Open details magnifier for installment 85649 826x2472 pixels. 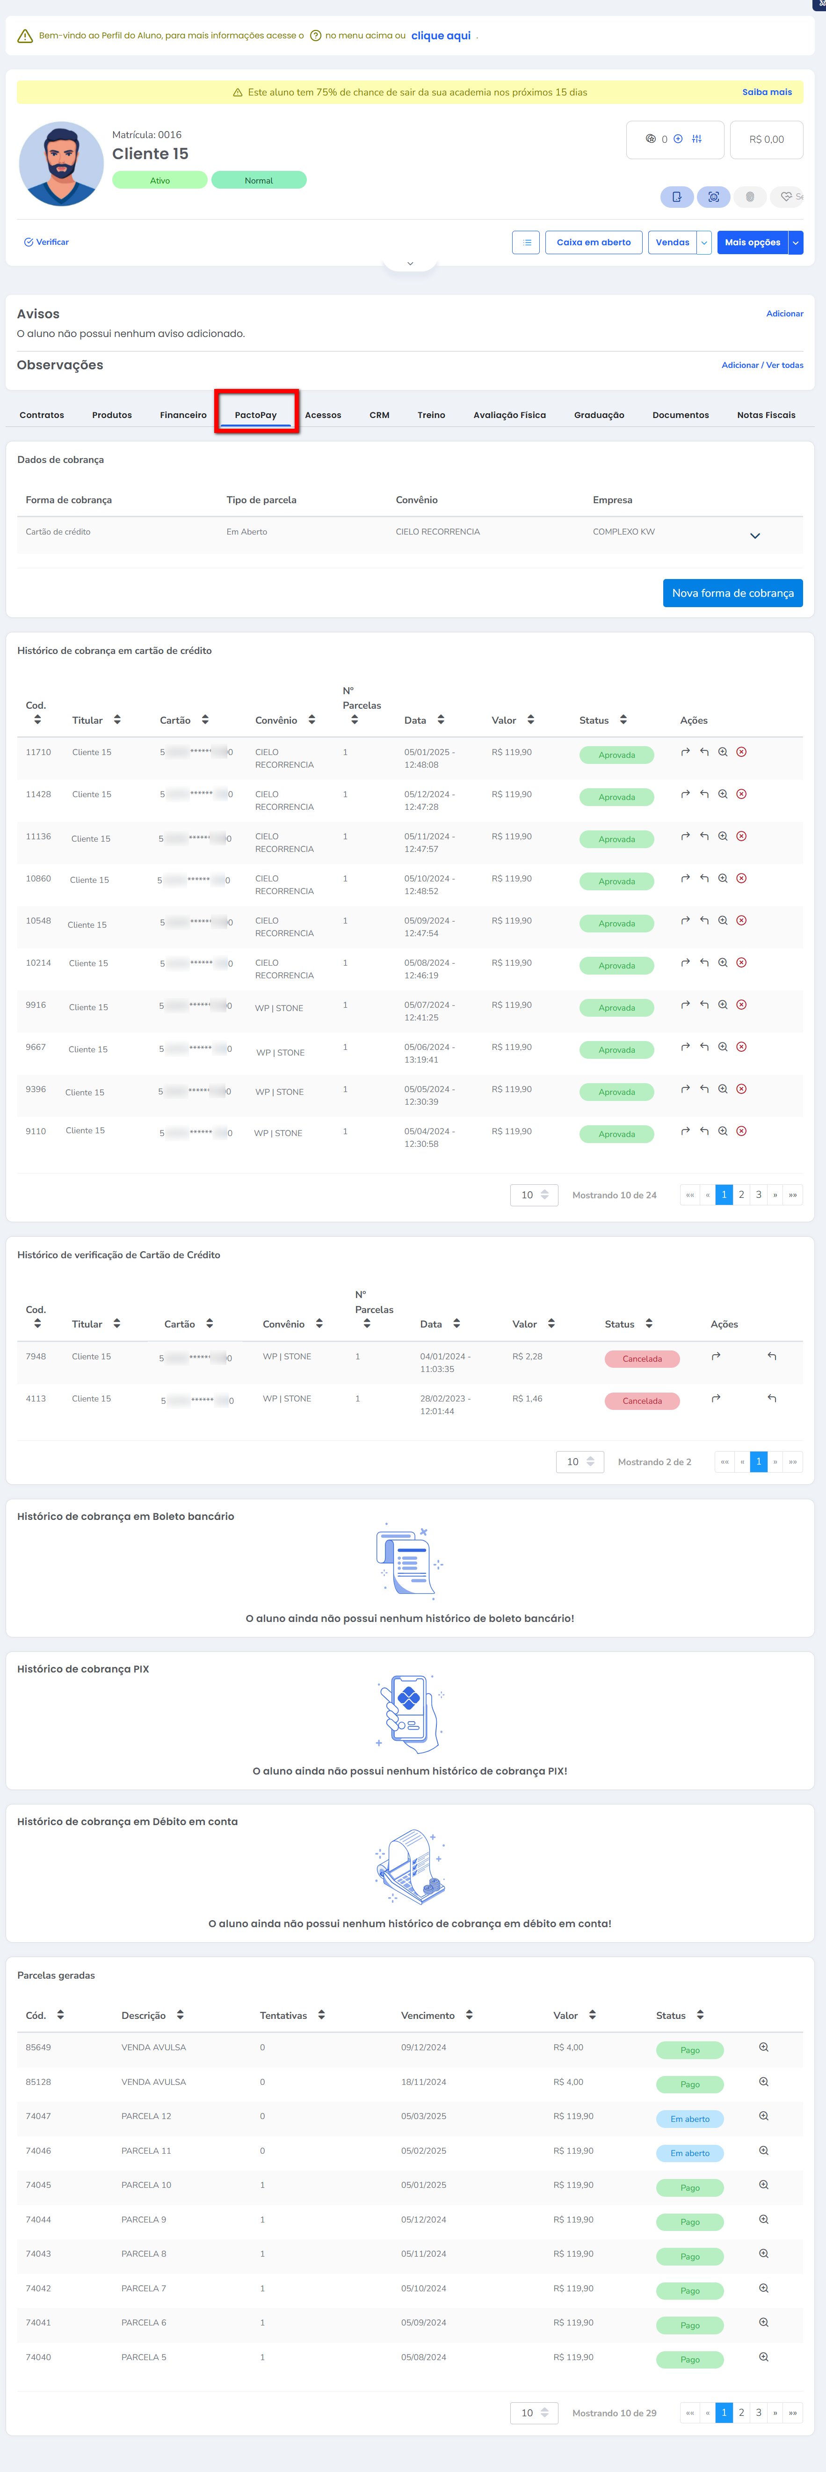[x=764, y=2047]
